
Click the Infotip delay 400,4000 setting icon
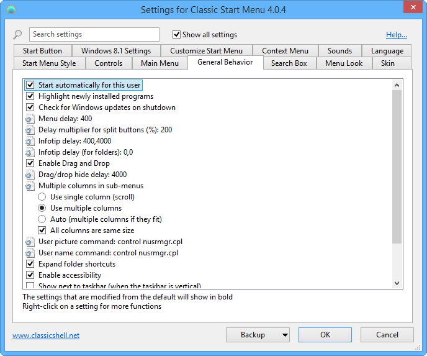tap(30, 141)
